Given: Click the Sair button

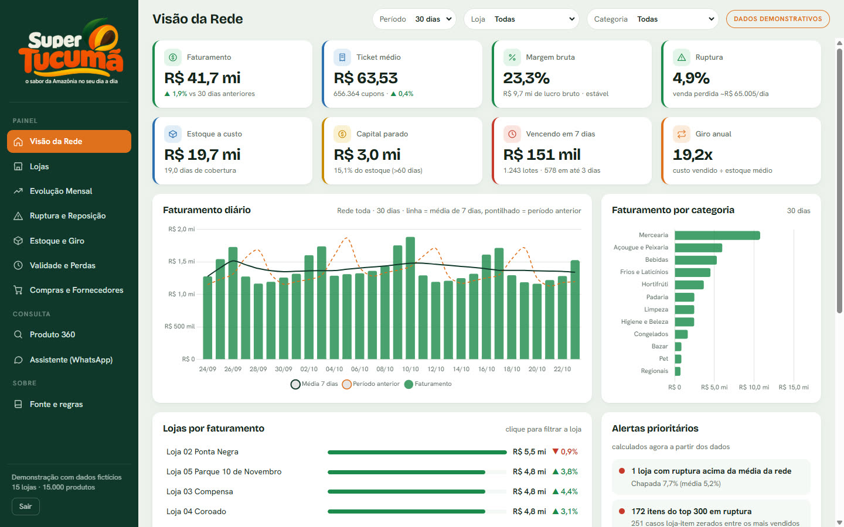Looking at the screenshot, I should [x=26, y=507].
